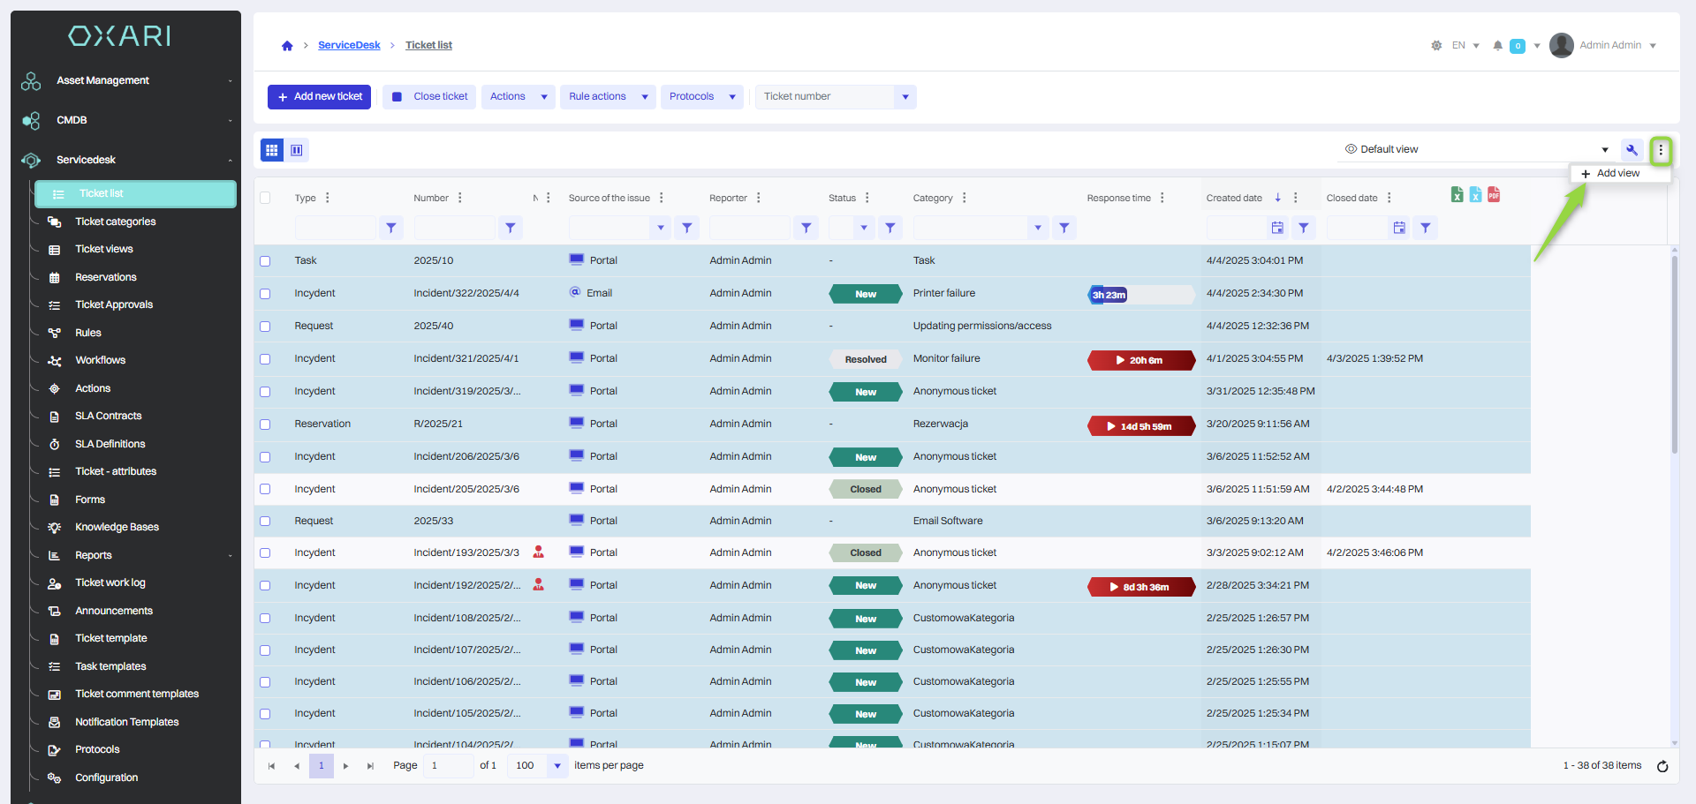
Task: Click the Ticket number search field
Action: pos(826,97)
